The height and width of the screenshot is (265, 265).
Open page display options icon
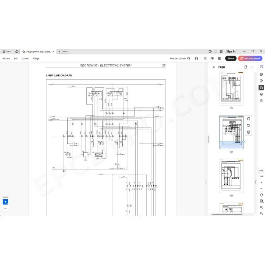pos(261,201)
